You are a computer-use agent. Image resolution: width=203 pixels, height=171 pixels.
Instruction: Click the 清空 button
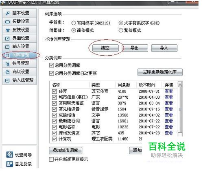click(x=105, y=48)
